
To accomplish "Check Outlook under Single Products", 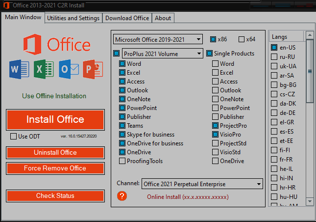I will [215, 90].
